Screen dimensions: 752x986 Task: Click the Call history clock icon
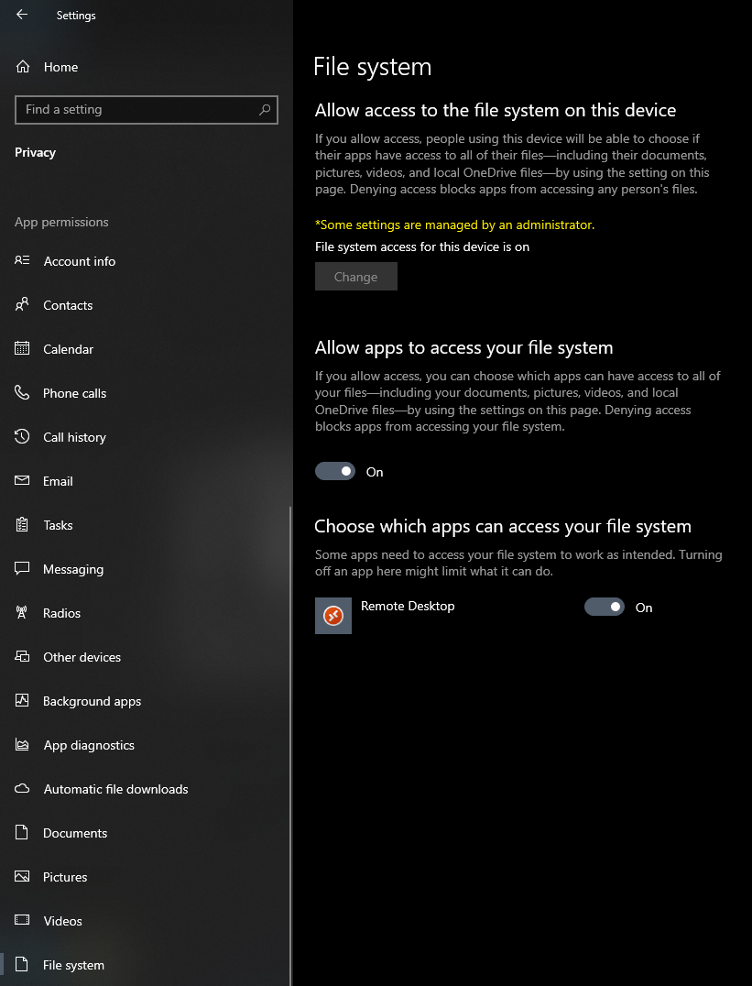tap(22, 436)
